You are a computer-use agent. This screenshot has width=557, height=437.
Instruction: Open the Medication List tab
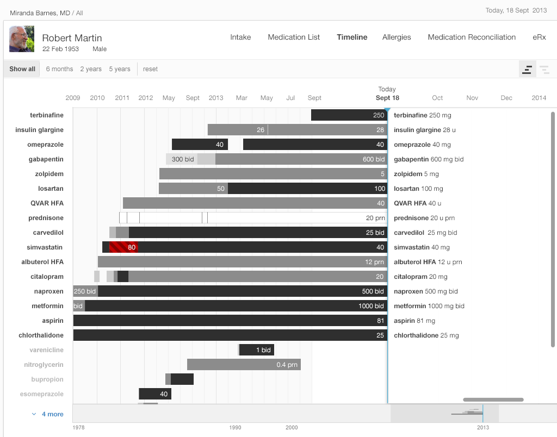pos(294,38)
